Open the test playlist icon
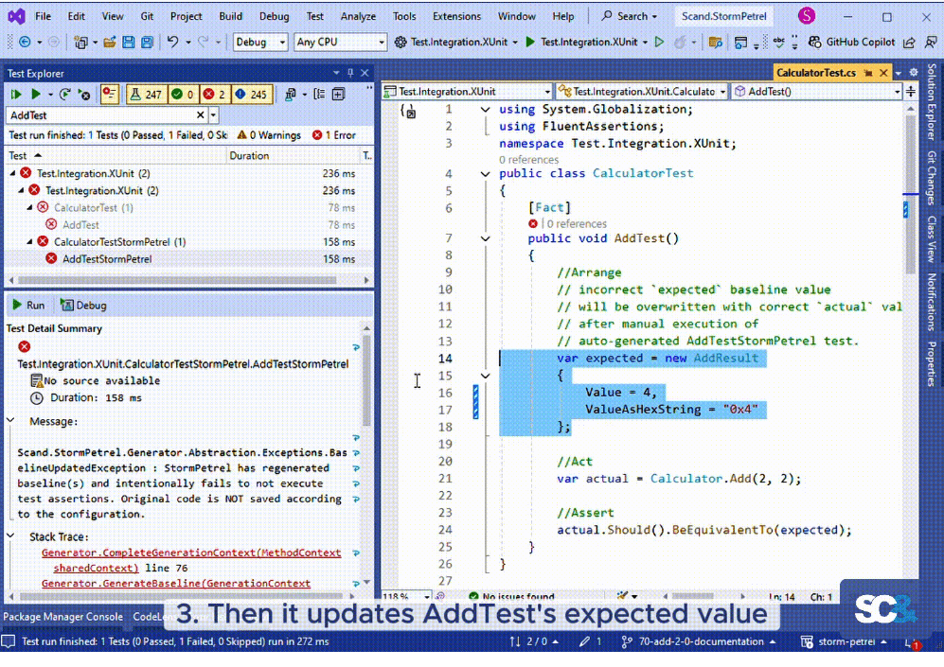This screenshot has height=667, width=944. [291, 95]
